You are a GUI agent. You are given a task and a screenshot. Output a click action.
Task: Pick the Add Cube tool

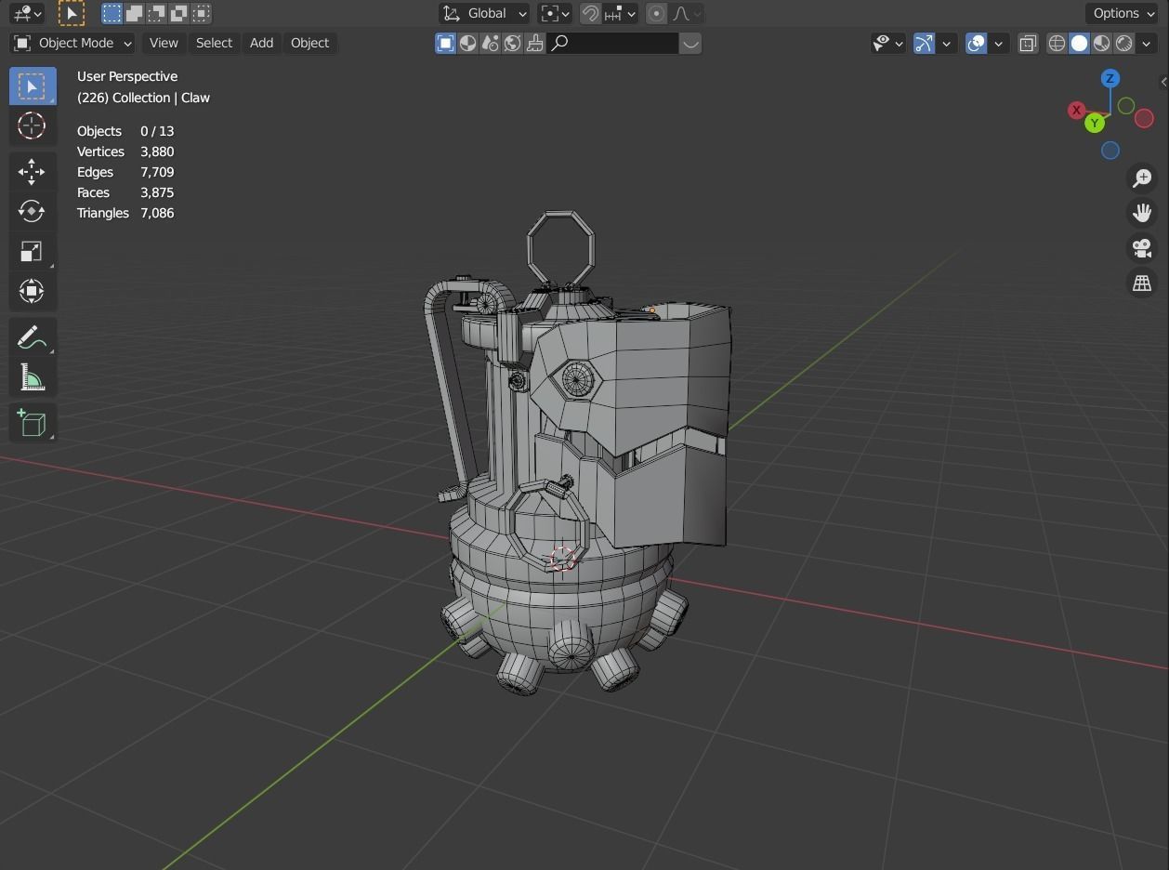33,423
